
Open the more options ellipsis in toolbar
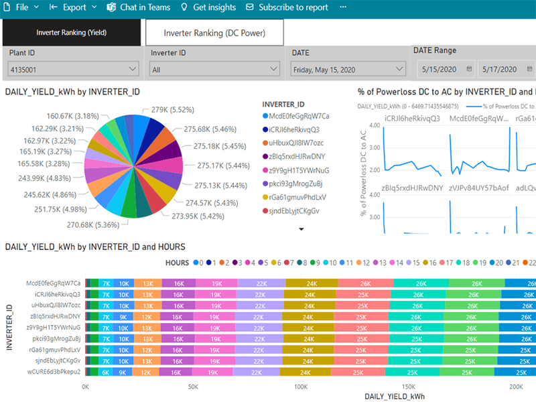coord(344,7)
